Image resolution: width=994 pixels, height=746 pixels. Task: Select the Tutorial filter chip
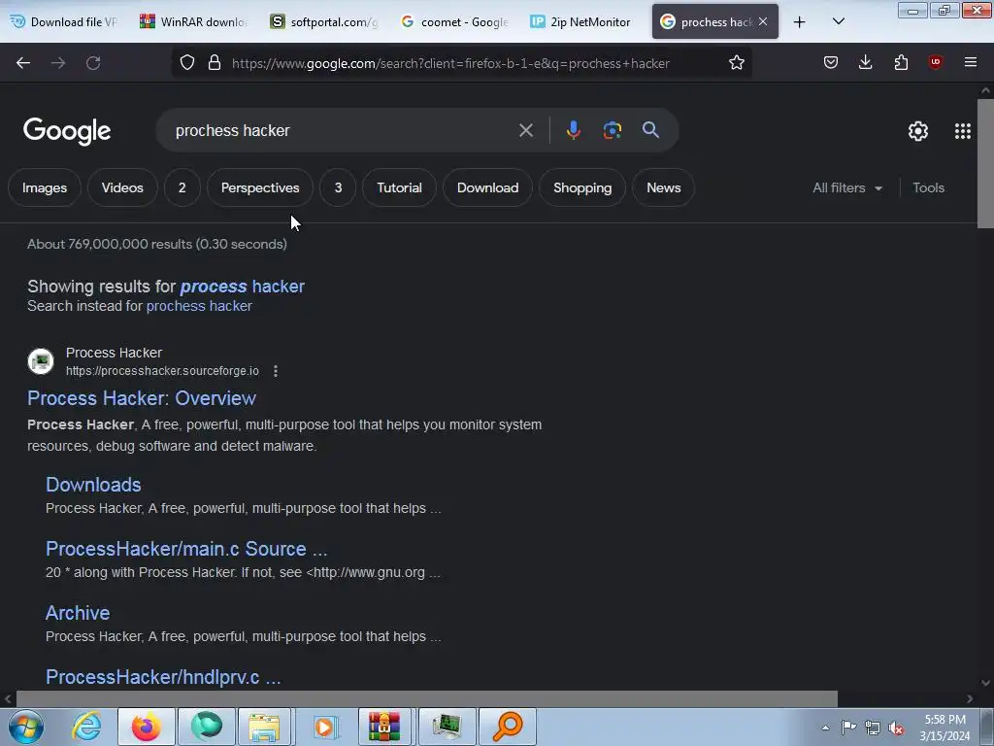point(399,187)
